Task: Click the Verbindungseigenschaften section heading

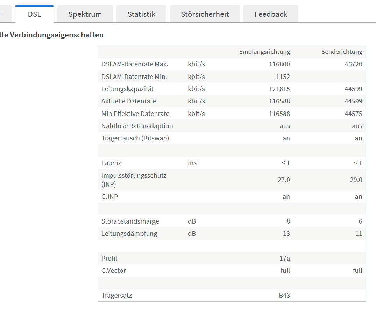Action: pos(51,35)
